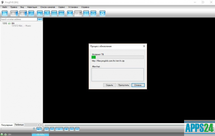Click the volume slider track
The width and height of the screenshot is (215, 136).
pyautogui.click(x=17, y=129)
